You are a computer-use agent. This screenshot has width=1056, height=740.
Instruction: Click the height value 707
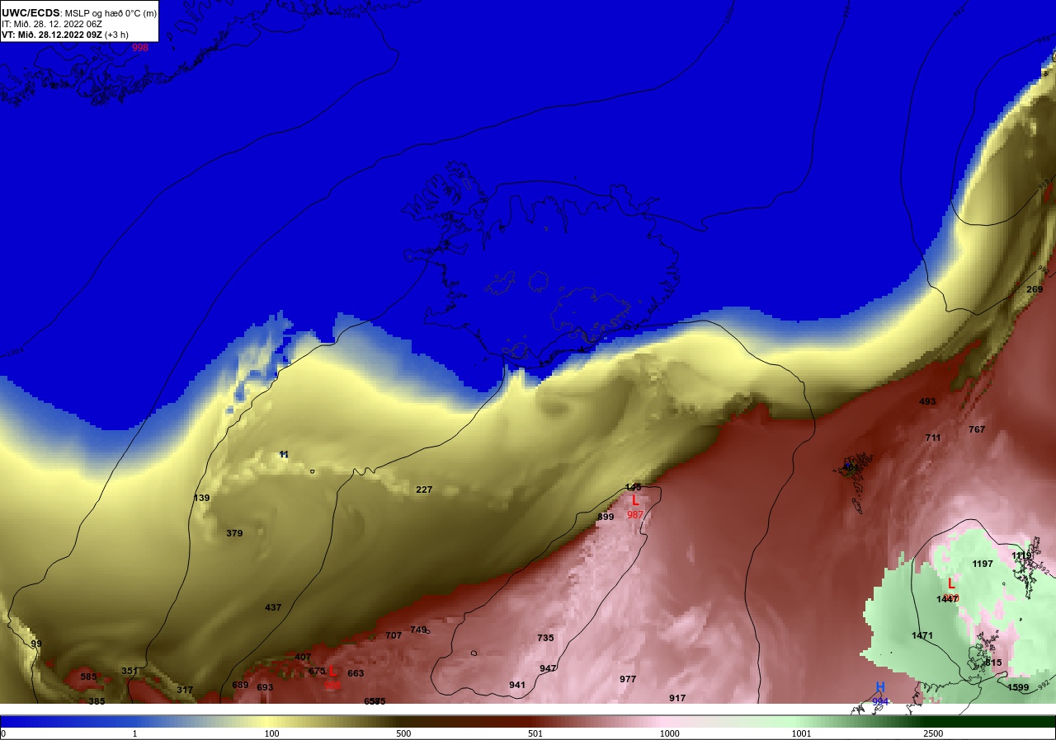pyautogui.click(x=394, y=635)
